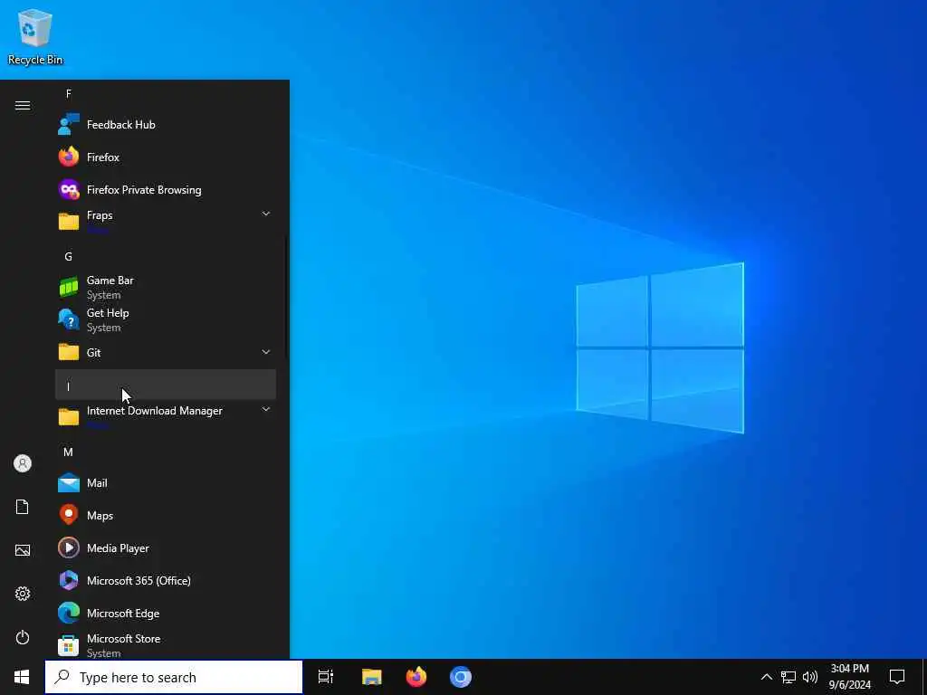Open Firefox from the Start menu list
This screenshot has height=695, width=927.
click(166, 157)
